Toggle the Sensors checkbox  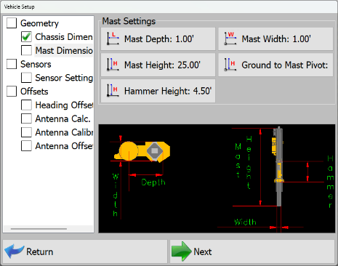(x=12, y=64)
